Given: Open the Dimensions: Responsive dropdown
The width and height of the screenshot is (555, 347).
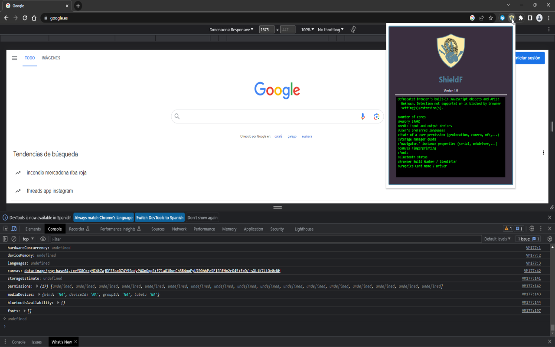Looking at the screenshot, I should tap(232, 30).
